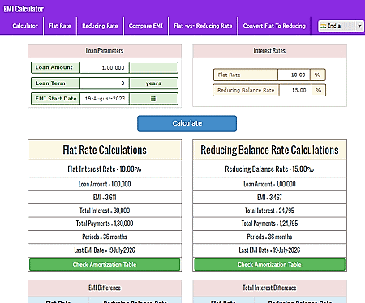The height and width of the screenshot is (303, 365).
Task: Click the Loan Amount label
Action: [x=54, y=67]
